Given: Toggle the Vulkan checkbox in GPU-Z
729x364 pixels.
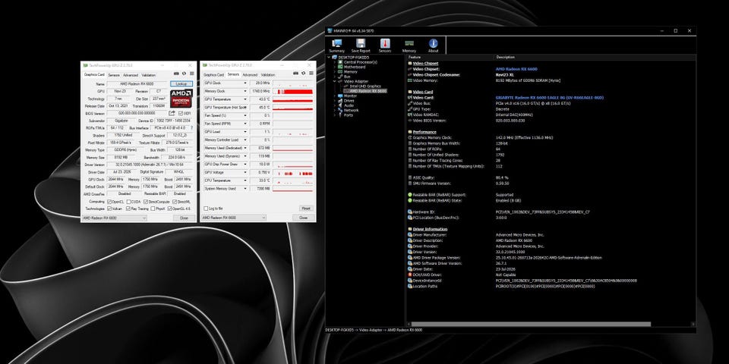Looking at the screenshot, I should coord(109,209).
